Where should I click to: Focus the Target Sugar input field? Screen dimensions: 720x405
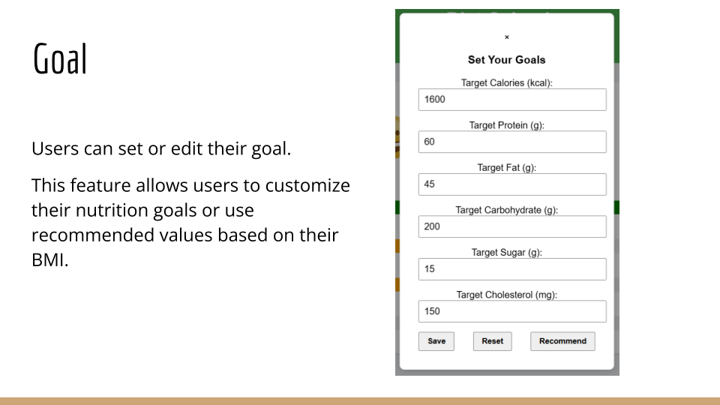pyautogui.click(x=512, y=268)
